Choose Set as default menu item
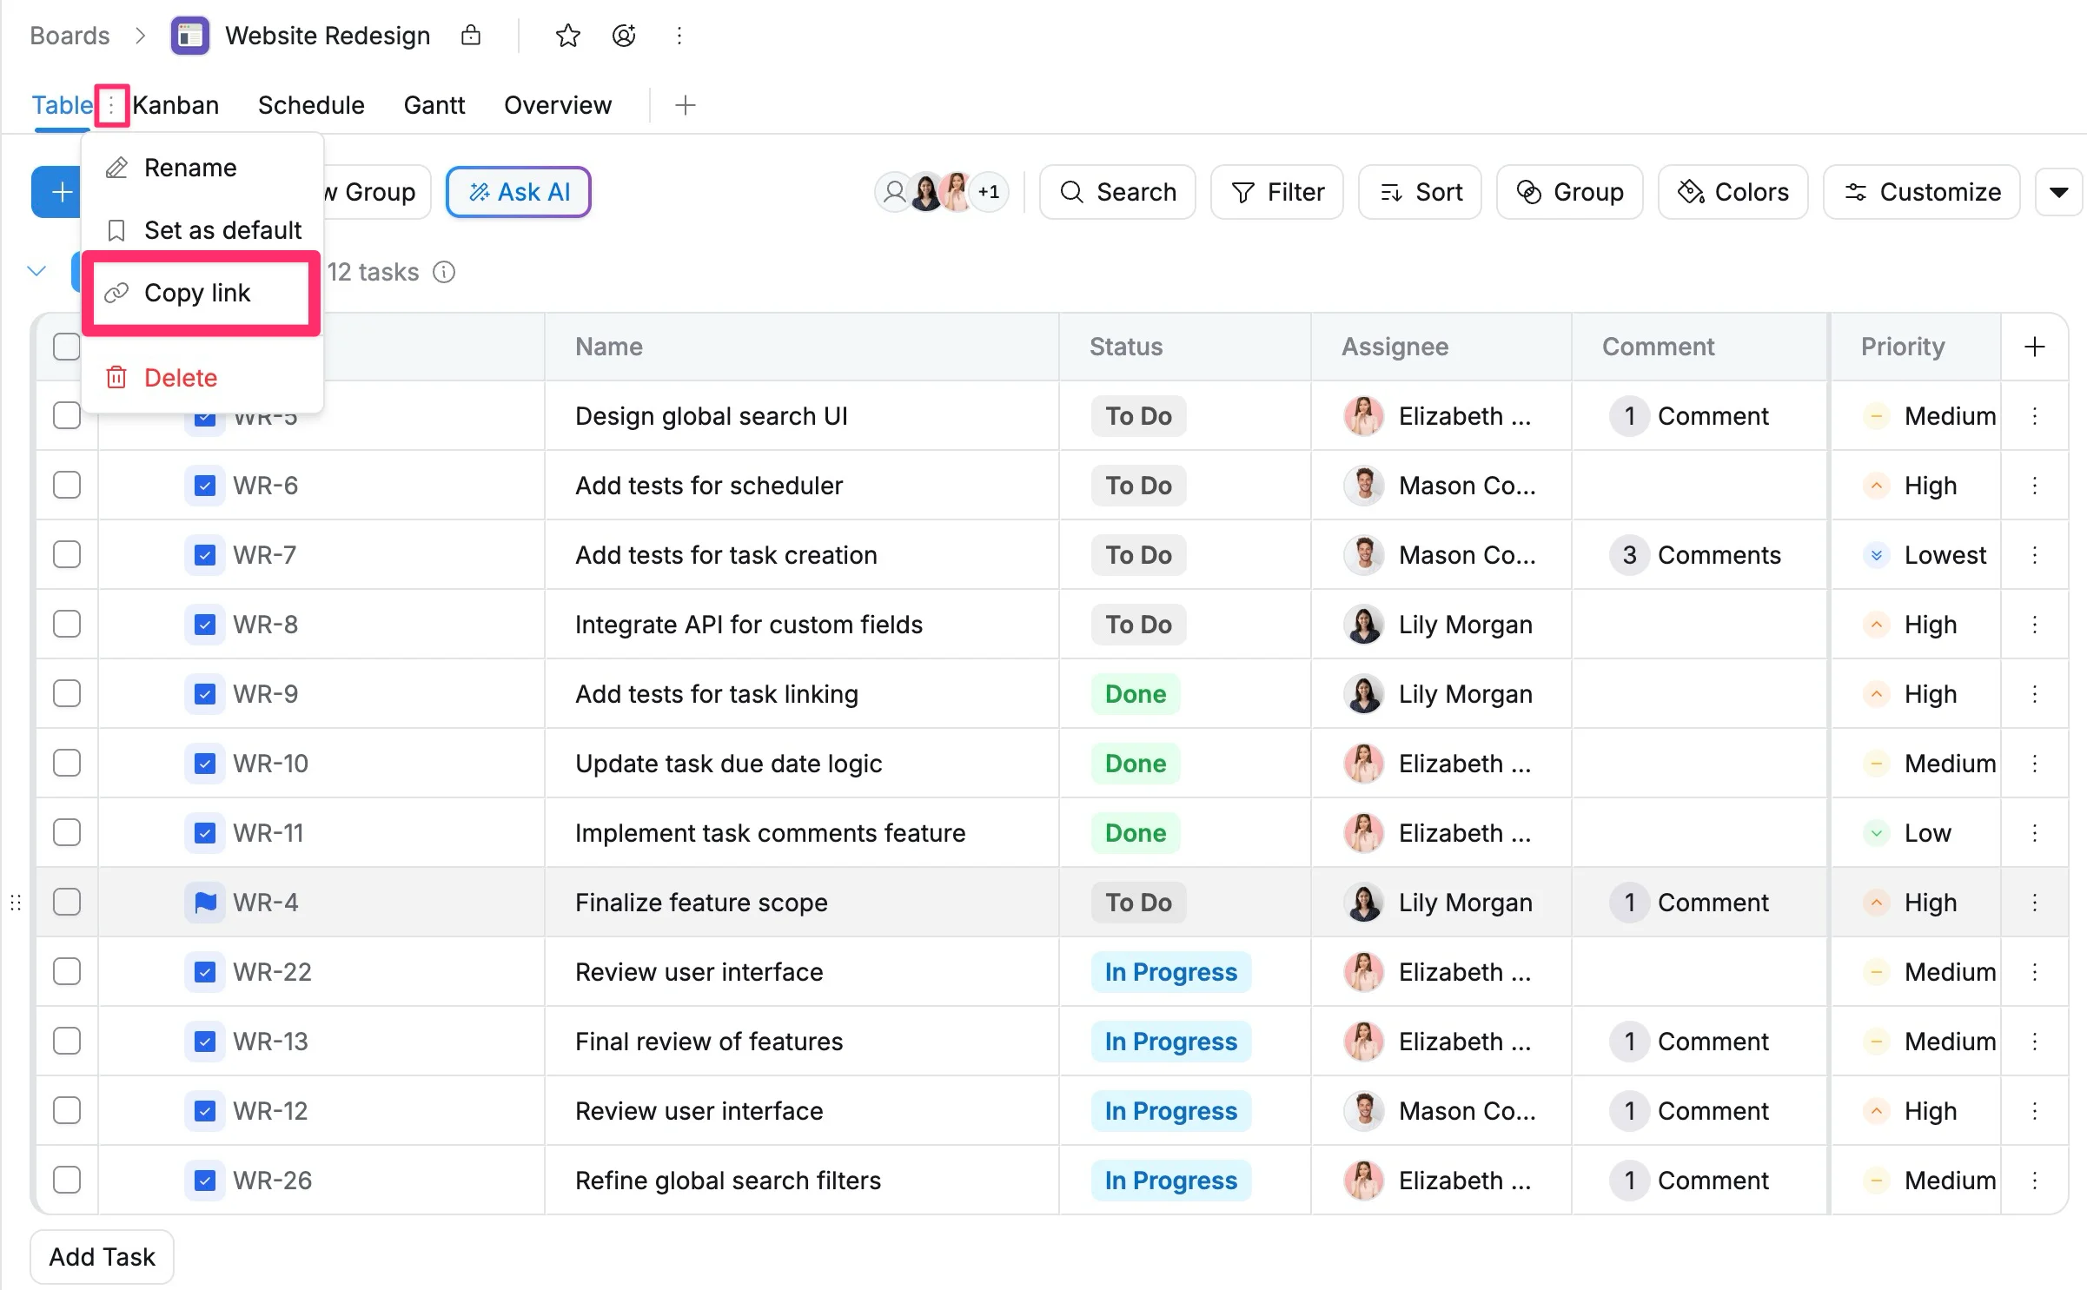Image resolution: width=2087 pixels, height=1290 pixels. 202,230
